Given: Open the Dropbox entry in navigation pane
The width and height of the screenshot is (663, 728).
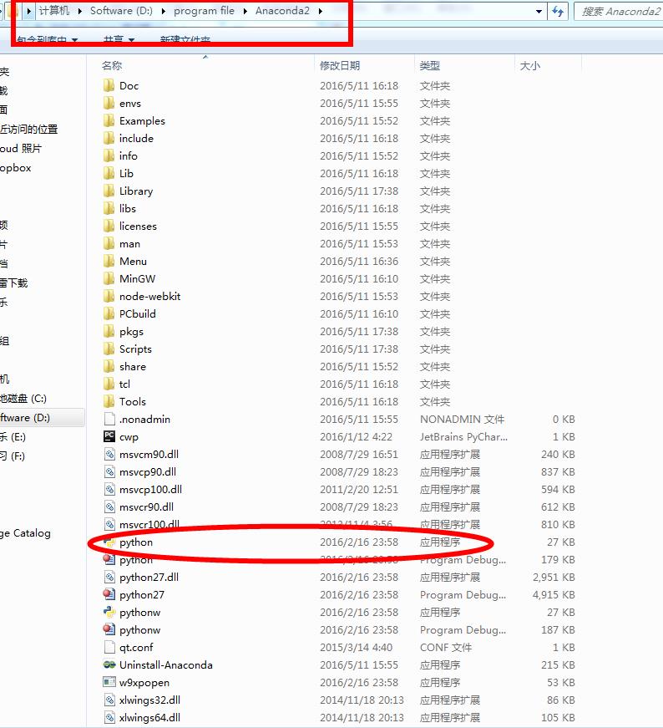Looking at the screenshot, I should pos(16,168).
